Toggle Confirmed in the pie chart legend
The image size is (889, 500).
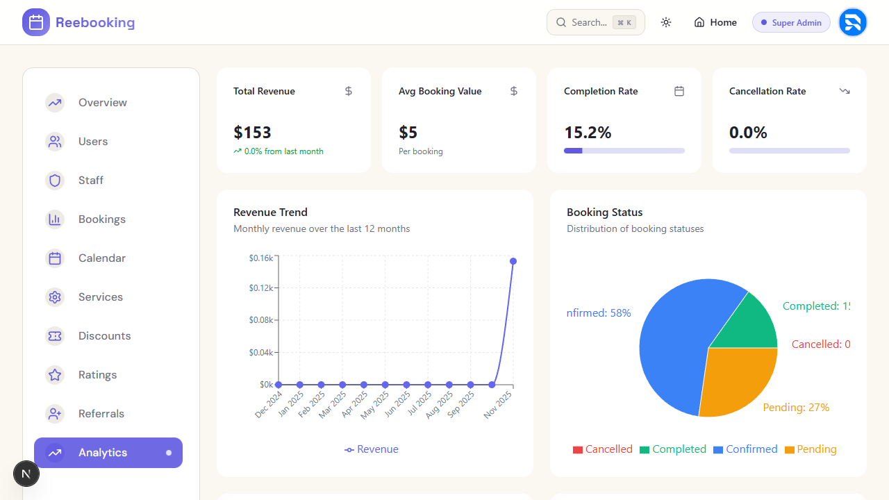pyautogui.click(x=745, y=449)
